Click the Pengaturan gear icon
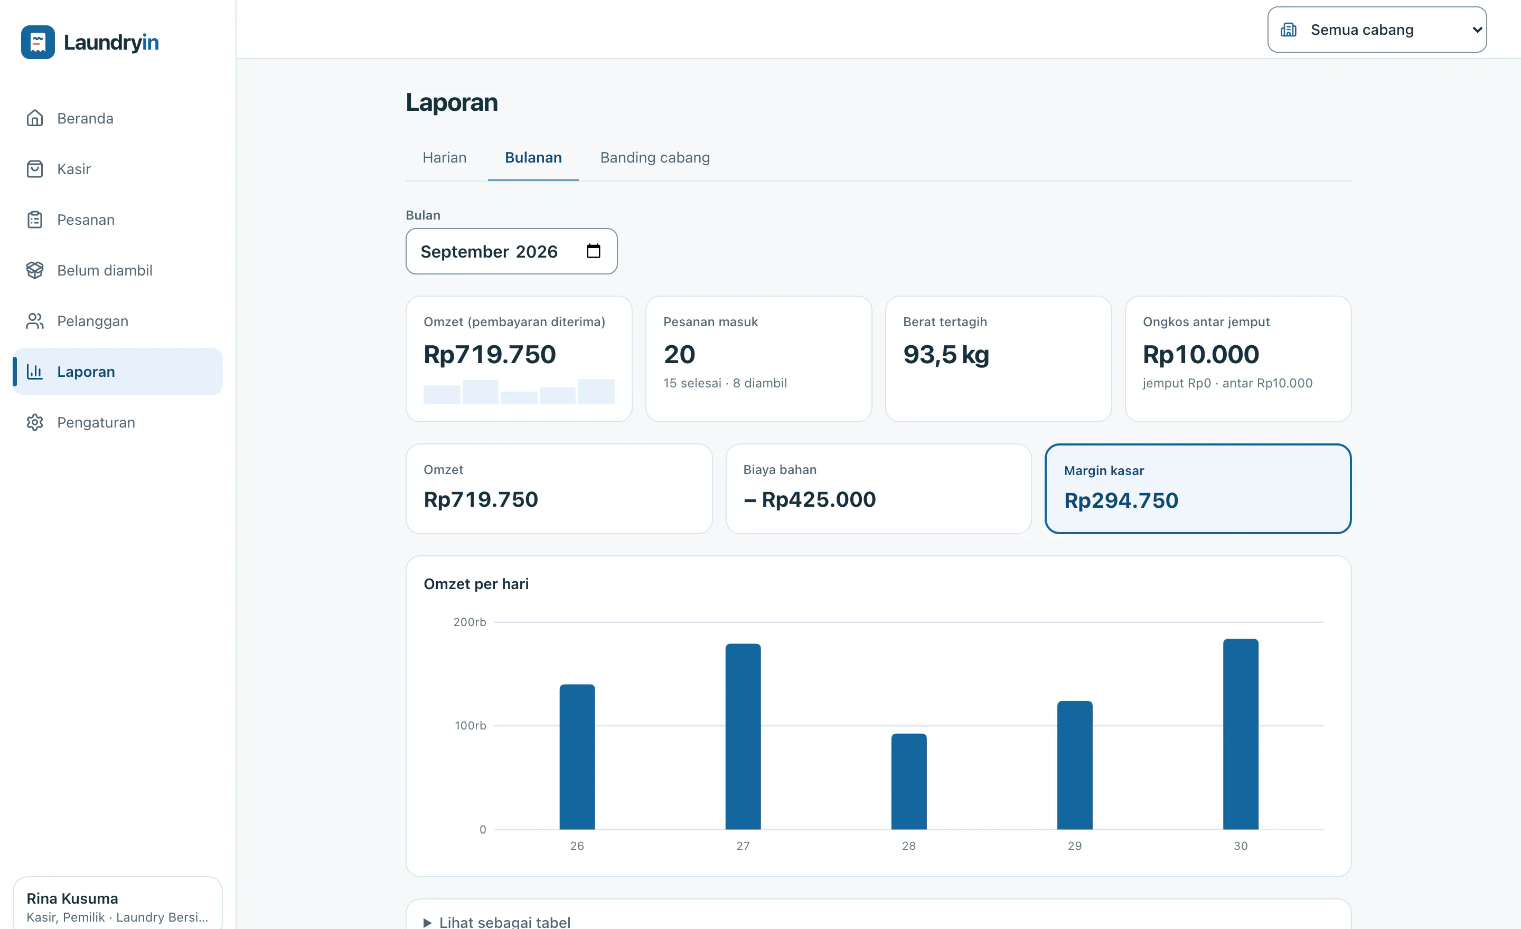The height and width of the screenshot is (929, 1521). point(34,423)
